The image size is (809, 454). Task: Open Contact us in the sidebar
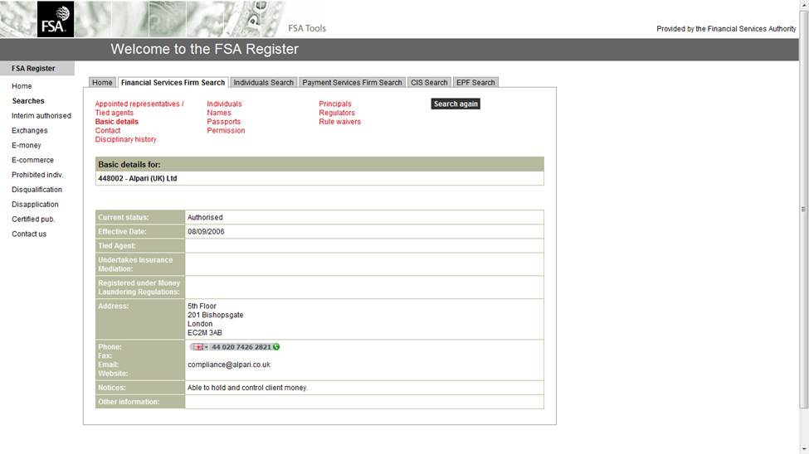(x=29, y=234)
